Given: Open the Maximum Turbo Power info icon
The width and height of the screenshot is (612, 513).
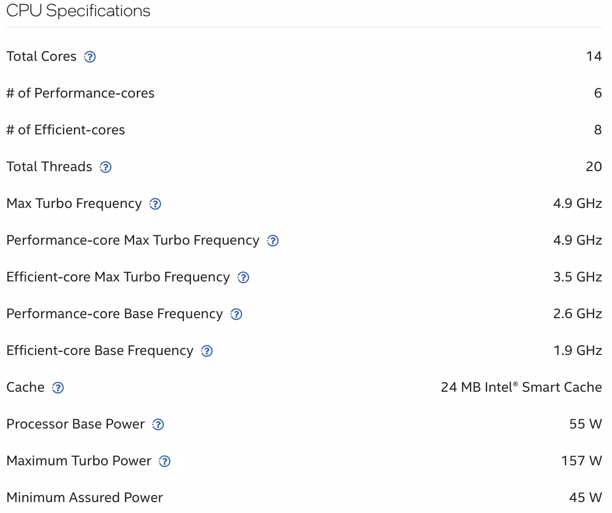Looking at the screenshot, I should tap(165, 461).
